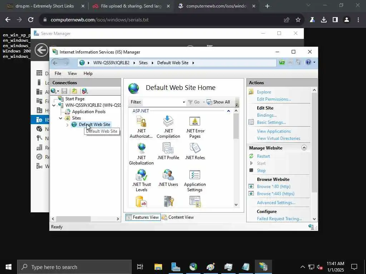Collapse the WIN-QSS9VJQRLB2 server node
The height and width of the screenshot is (274, 366).
coord(54,105)
